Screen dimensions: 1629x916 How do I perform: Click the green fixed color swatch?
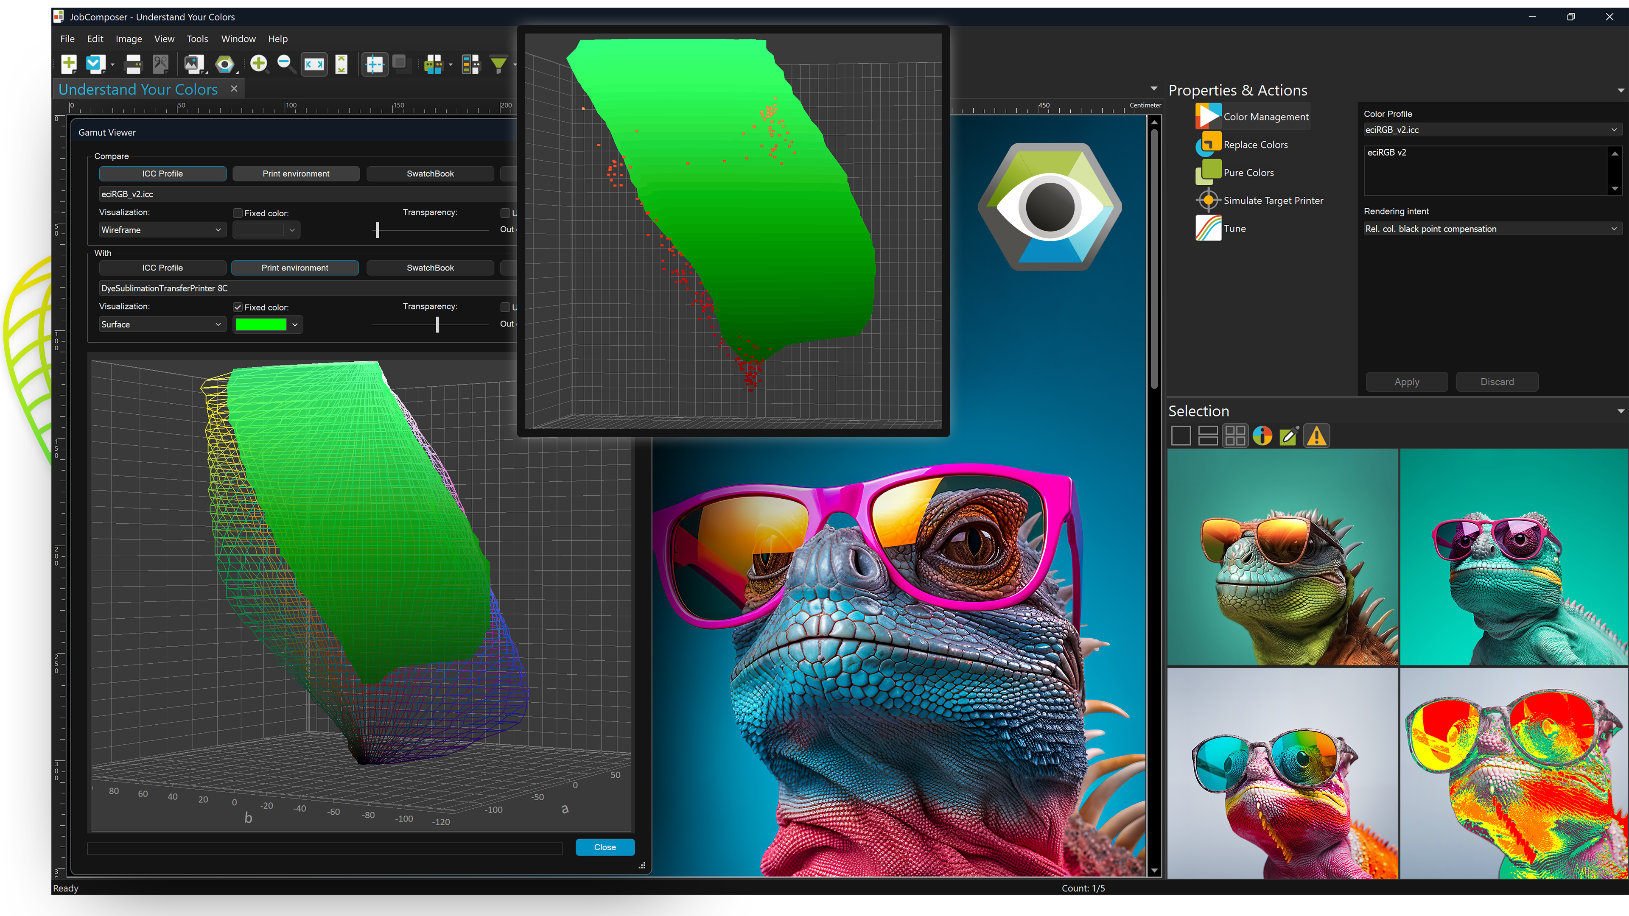260,325
